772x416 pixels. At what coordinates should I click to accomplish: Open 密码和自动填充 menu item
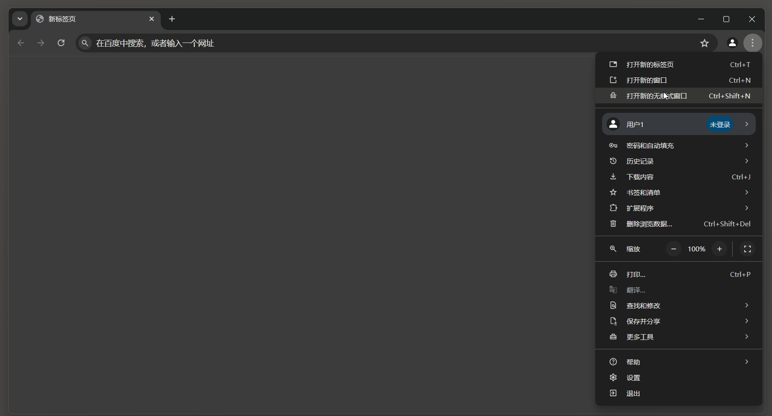679,145
